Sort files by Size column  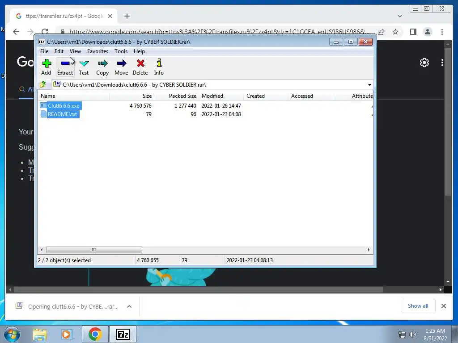tap(132, 96)
